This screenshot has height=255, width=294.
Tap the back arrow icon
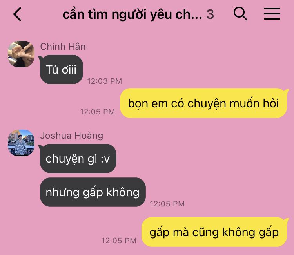pyautogui.click(x=17, y=14)
